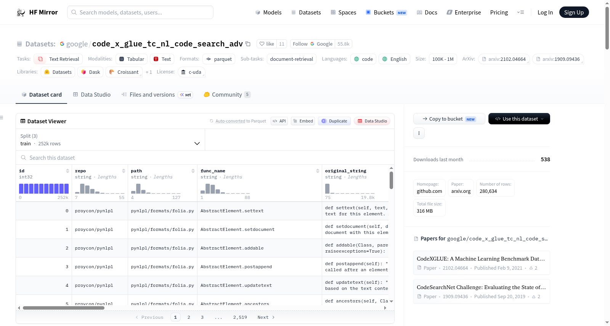The image size is (610, 326).
Task: Sort the table by the func_name column
Action: pyautogui.click(x=318, y=171)
